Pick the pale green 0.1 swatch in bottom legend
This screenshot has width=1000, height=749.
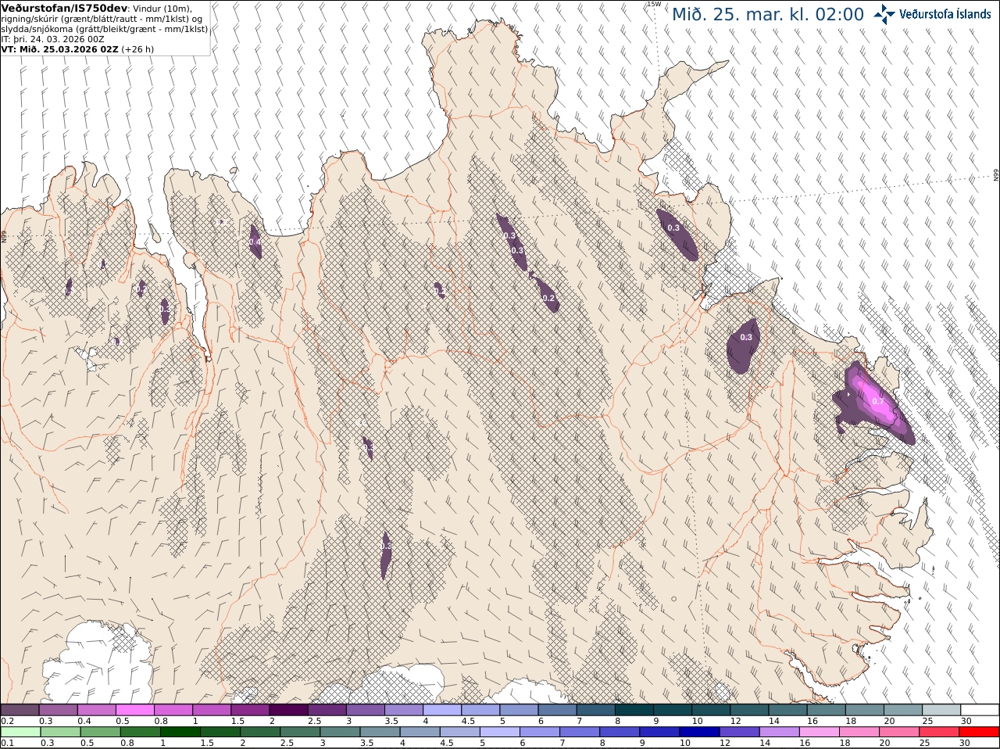(x=20, y=731)
